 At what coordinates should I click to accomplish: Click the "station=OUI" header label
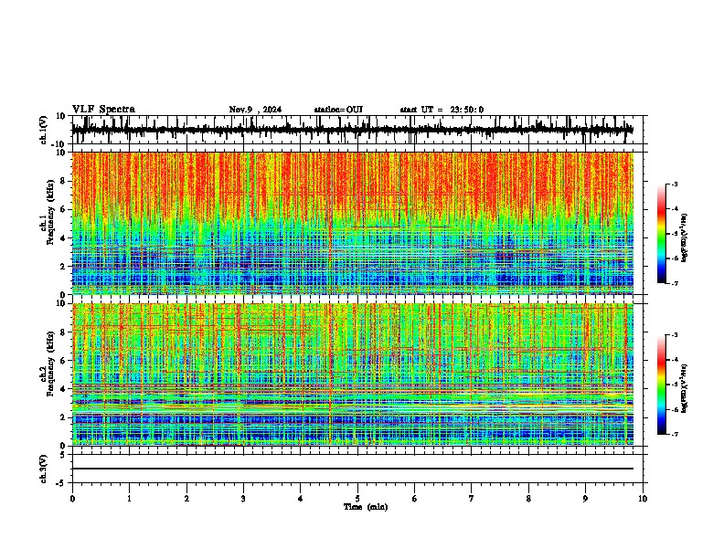338,110
